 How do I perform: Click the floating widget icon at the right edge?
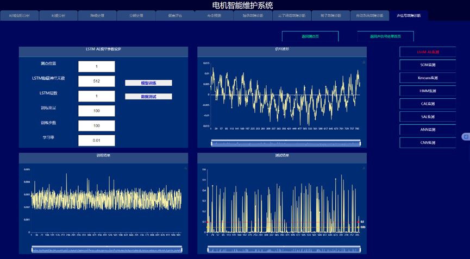tap(466, 137)
